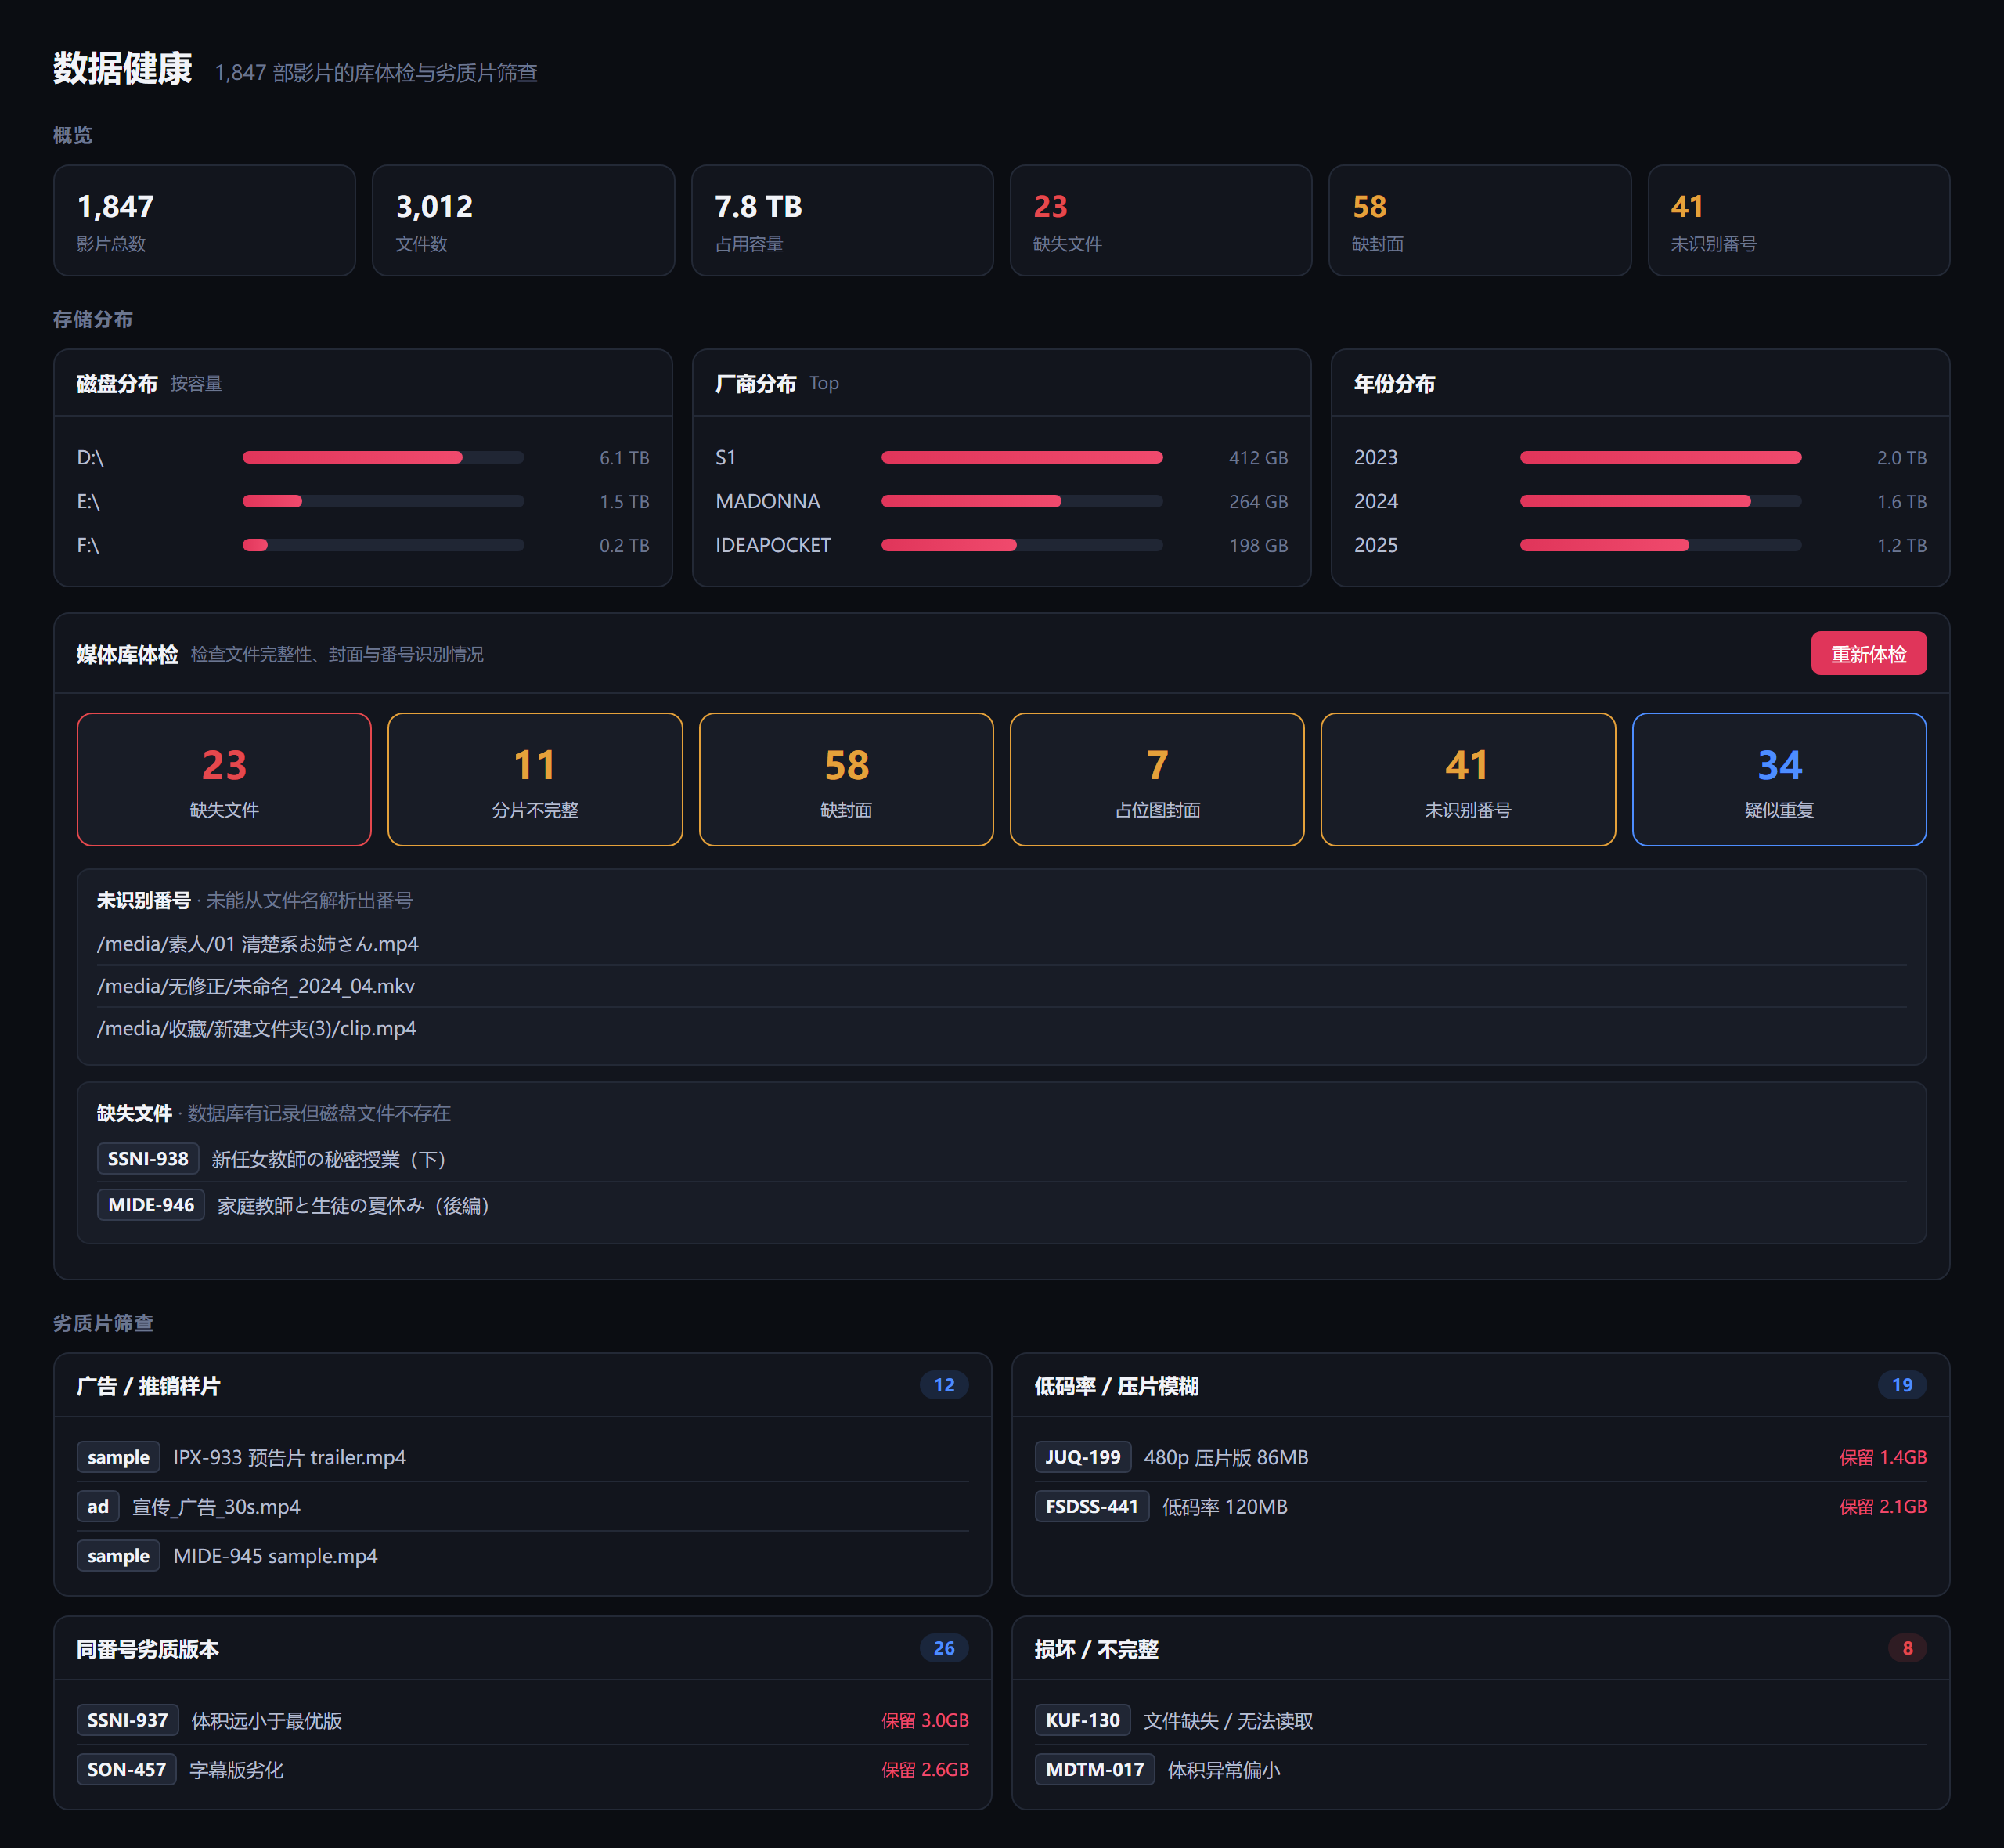Click the 12 count badge for 广告 / 推销样片

pyautogui.click(x=943, y=1385)
